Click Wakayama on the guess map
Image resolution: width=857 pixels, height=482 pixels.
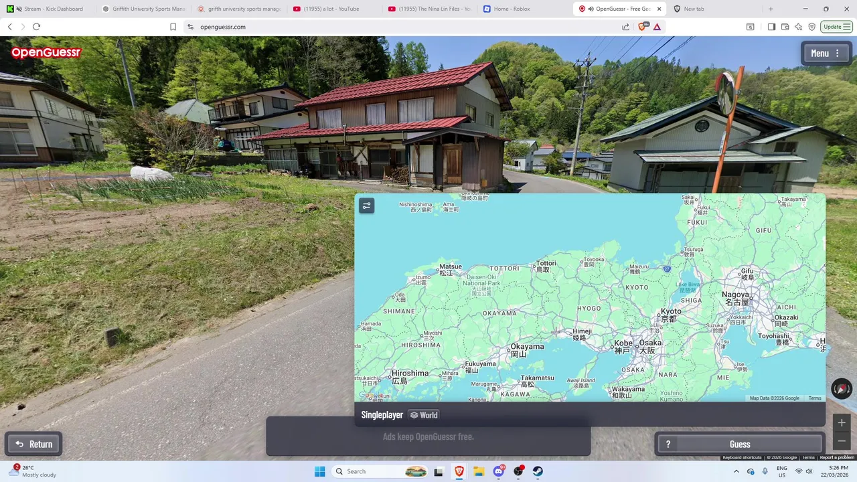coord(628,392)
